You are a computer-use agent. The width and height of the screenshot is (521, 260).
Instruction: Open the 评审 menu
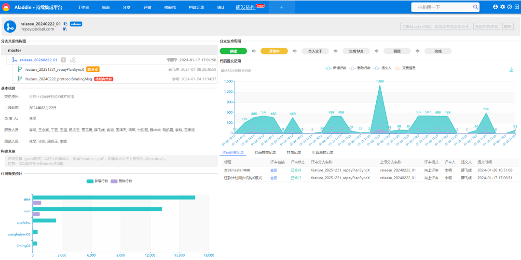148,7
